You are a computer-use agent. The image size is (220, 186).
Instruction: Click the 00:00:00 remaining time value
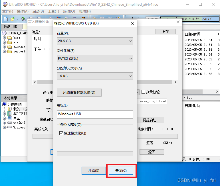click(x=167, y=129)
